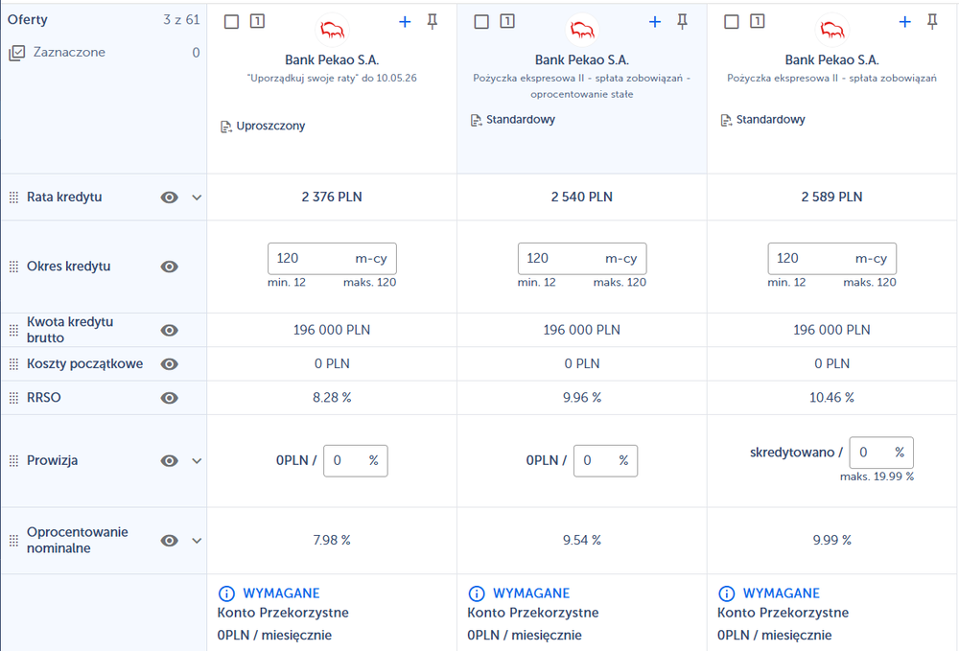This screenshot has height=651, width=959.
Task: Tick the checkbox of the "Uporządkuj swoje raty" offer
Action: click(x=231, y=22)
